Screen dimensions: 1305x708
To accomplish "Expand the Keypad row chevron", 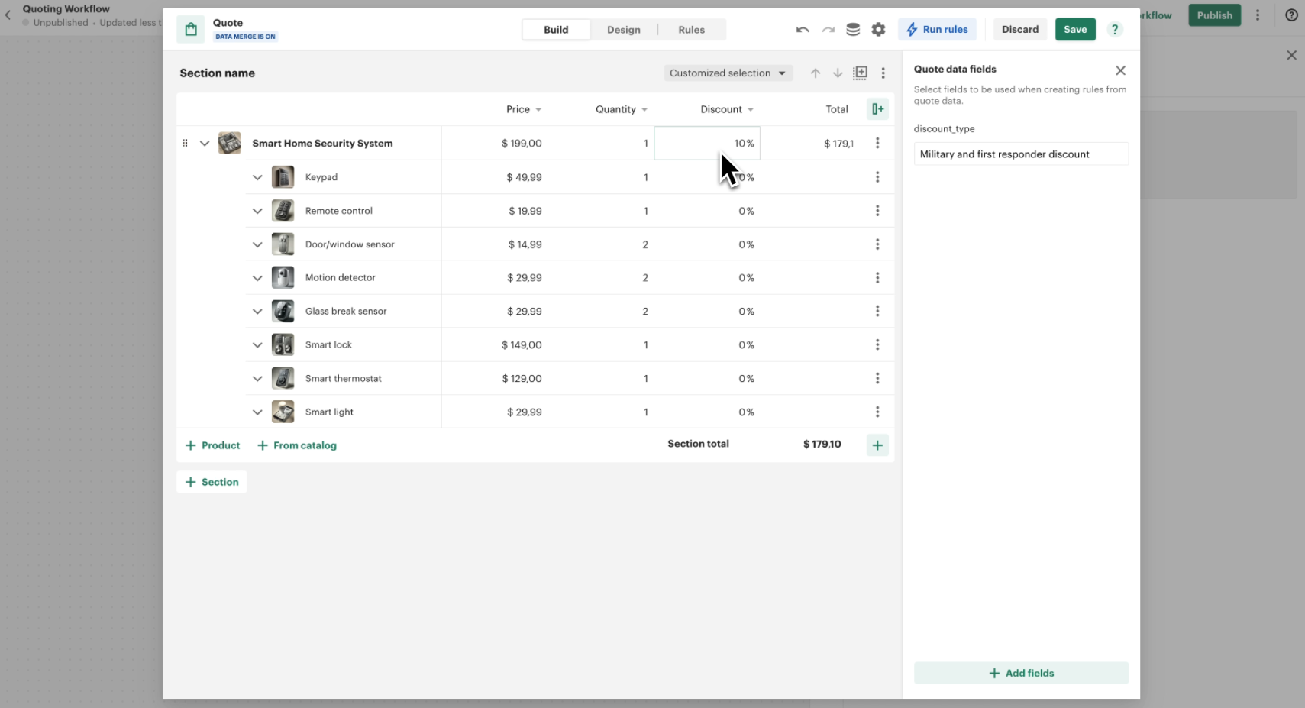I will 257,177.
